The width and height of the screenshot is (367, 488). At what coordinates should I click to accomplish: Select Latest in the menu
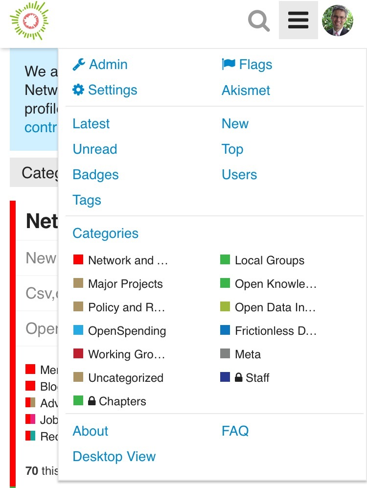91,124
